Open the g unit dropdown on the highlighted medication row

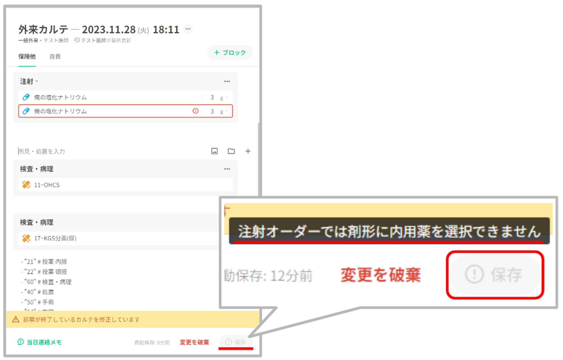tap(224, 111)
